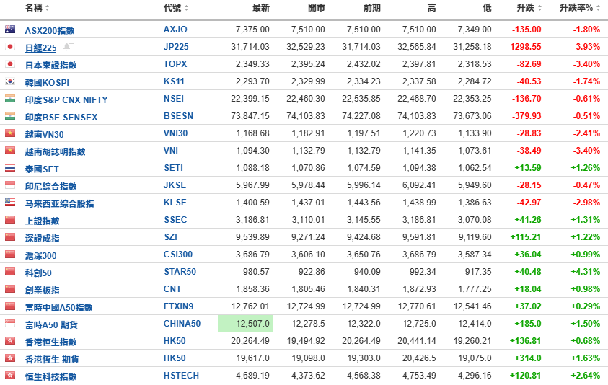The height and width of the screenshot is (385, 608).
Task: Open the 富時A50 期貨 link
Action: (x=51, y=325)
